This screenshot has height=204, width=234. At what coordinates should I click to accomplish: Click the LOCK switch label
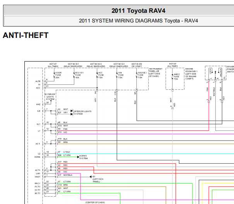(210, 71)
